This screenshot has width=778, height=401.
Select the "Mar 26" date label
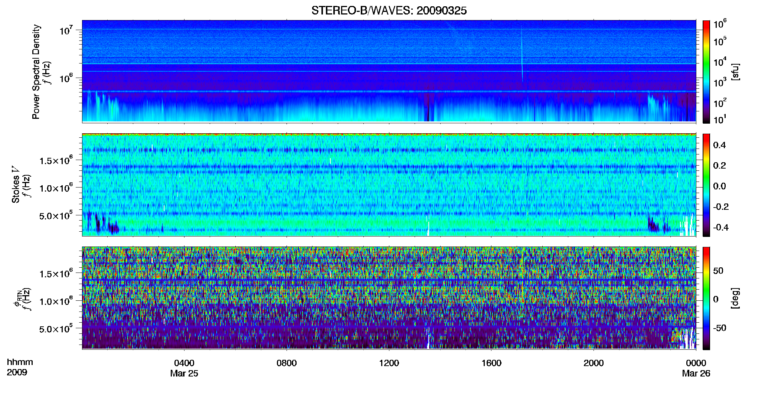pyautogui.click(x=696, y=374)
